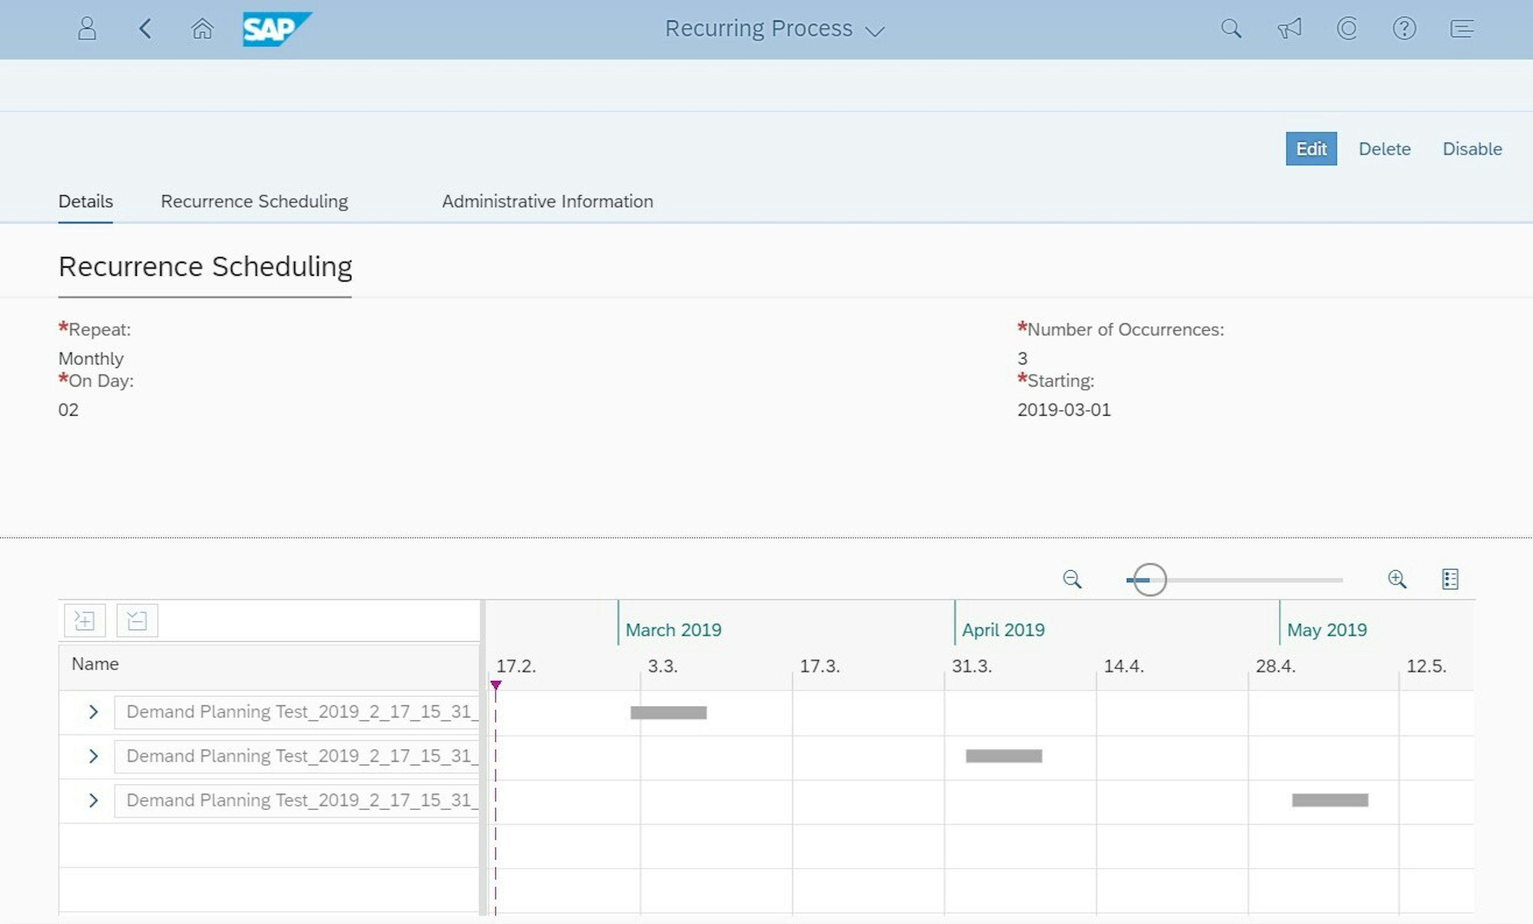Screen dimensions: 1533x924
Task: Switch to Administrative Information tab
Action: tap(547, 200)
